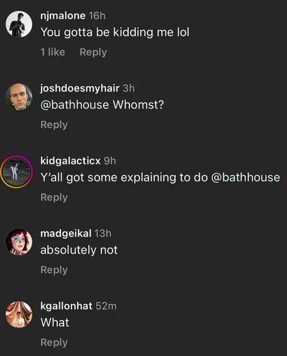Open @bathhouse mention in joshdoesmyhair's comment

tap(75, 105)
